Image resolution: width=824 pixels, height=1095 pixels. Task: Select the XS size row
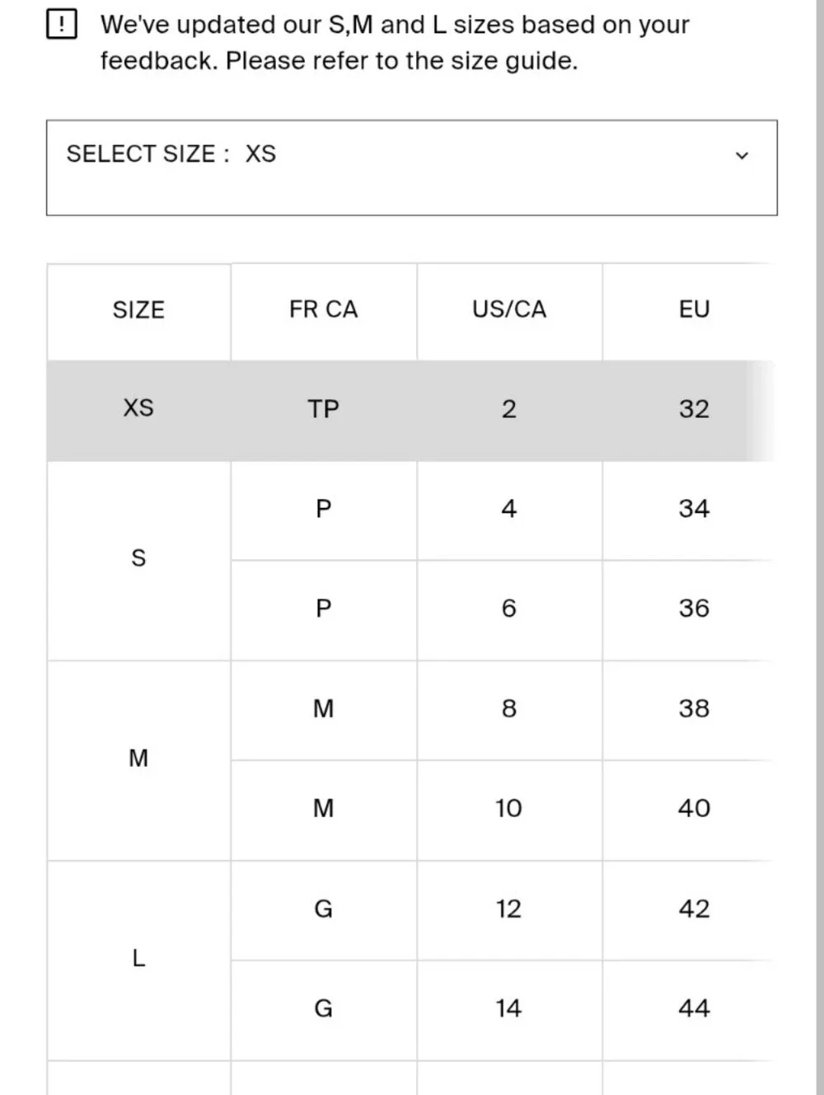pos(412,410)
